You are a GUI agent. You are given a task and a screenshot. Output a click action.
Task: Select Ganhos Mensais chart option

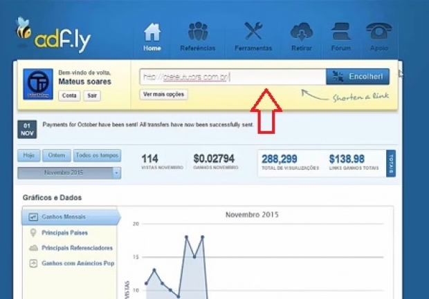tap(71, 217)
